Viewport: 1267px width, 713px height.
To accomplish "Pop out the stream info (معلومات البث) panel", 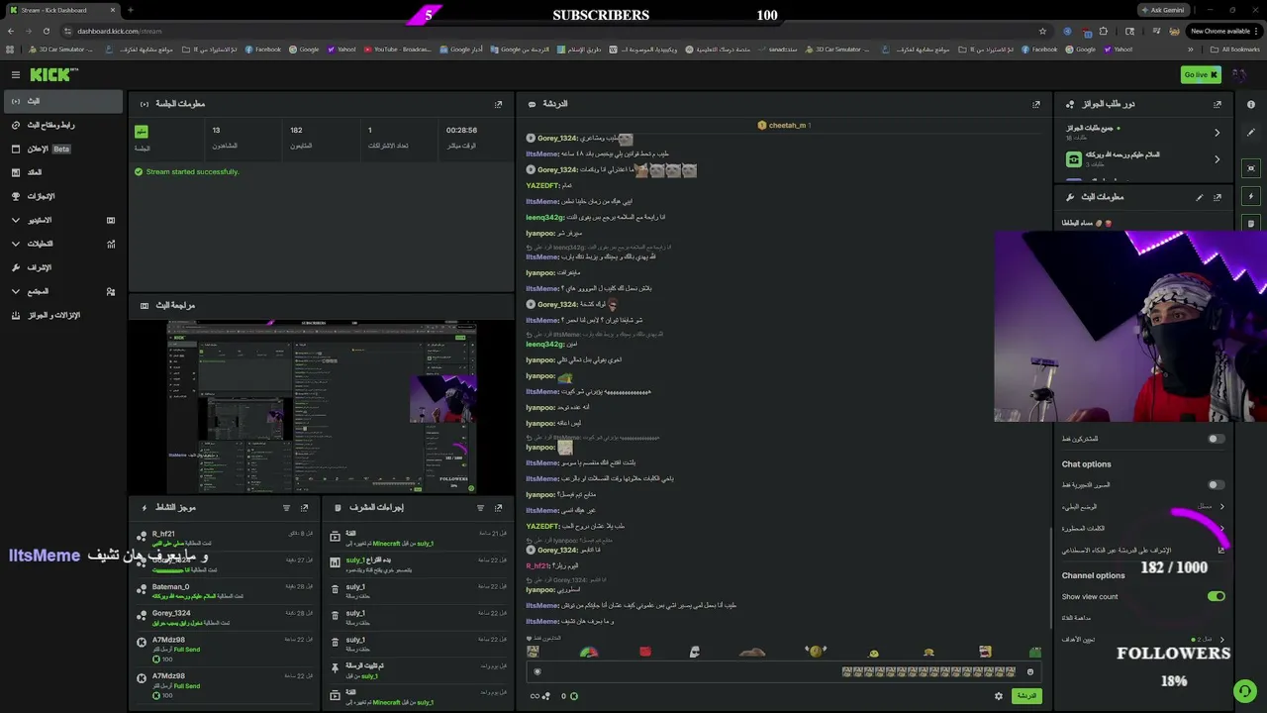I will pos(1218,197).
